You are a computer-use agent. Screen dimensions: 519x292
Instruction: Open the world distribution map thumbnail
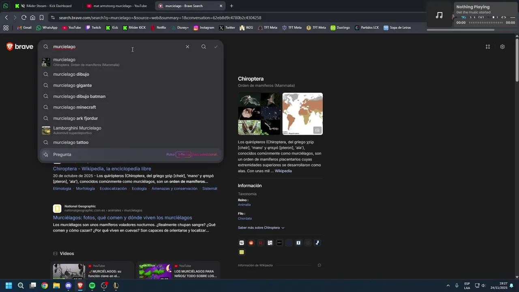tap(302, 114)
